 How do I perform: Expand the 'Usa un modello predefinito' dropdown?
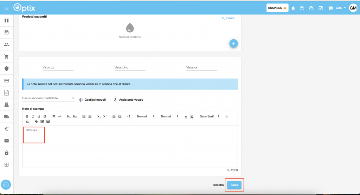pos(49,99)
